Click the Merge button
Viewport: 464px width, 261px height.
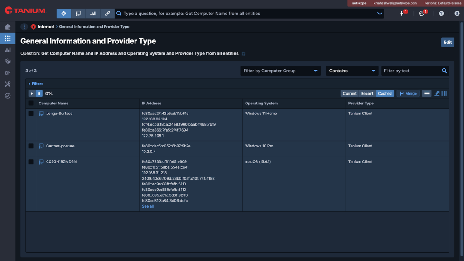click(x=408, y=94)
